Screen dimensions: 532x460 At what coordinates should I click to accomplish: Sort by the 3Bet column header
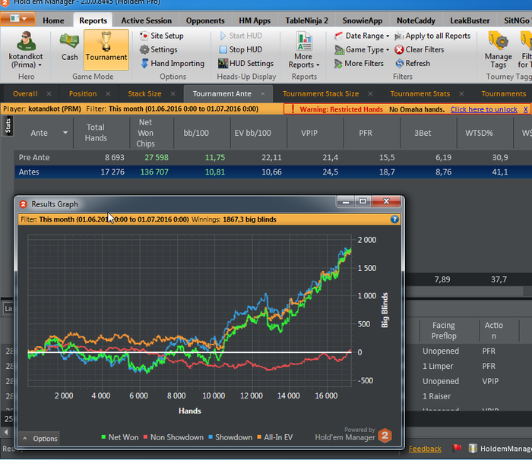(423, 133)
